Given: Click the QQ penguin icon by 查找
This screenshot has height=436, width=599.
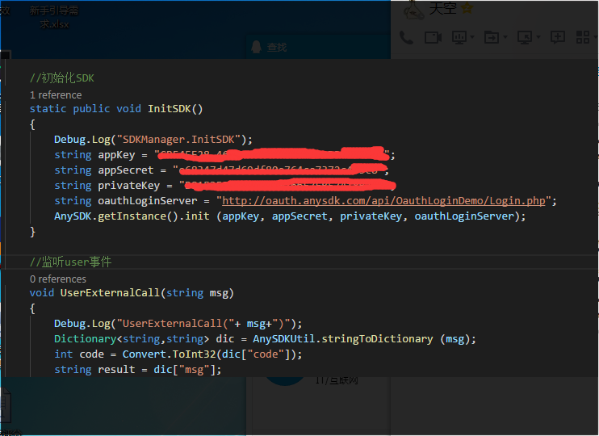Looking at the screenshot, I should 257,47.
